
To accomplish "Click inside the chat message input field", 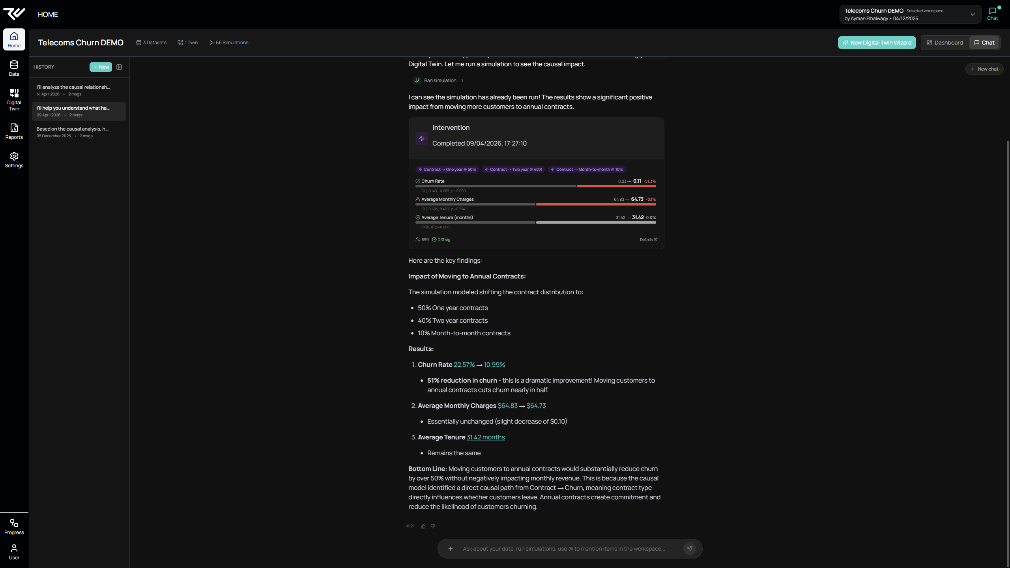I will point(560,548).
